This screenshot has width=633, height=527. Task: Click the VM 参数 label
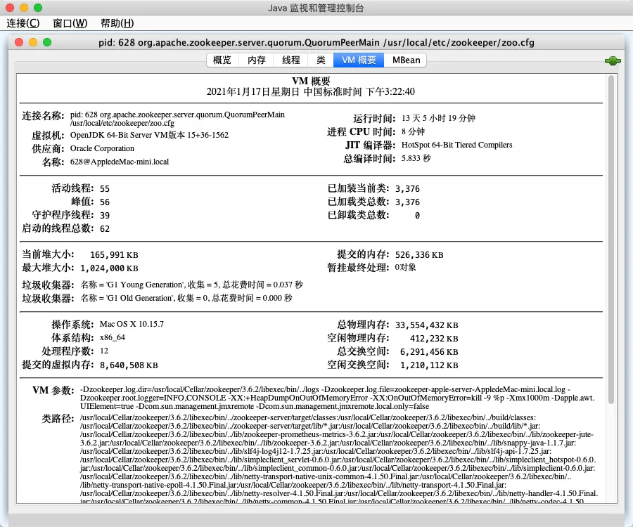(53, 390)
